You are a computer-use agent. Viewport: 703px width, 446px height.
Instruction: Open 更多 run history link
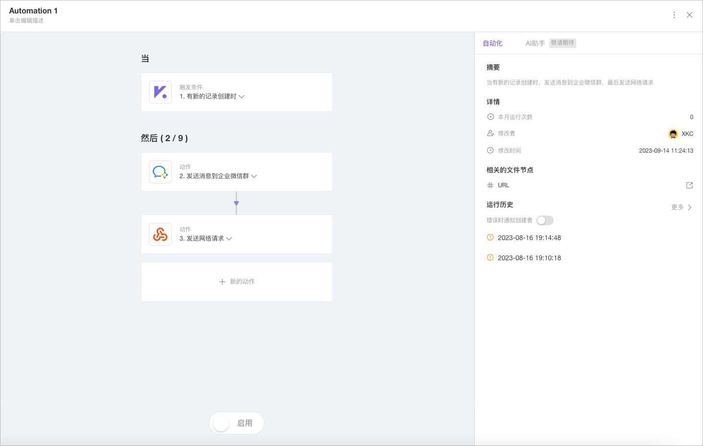(681, 207)
